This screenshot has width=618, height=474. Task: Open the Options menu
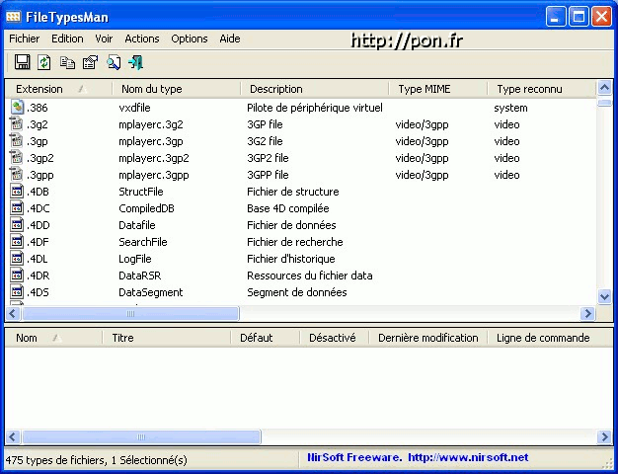(x=190, y=39)
